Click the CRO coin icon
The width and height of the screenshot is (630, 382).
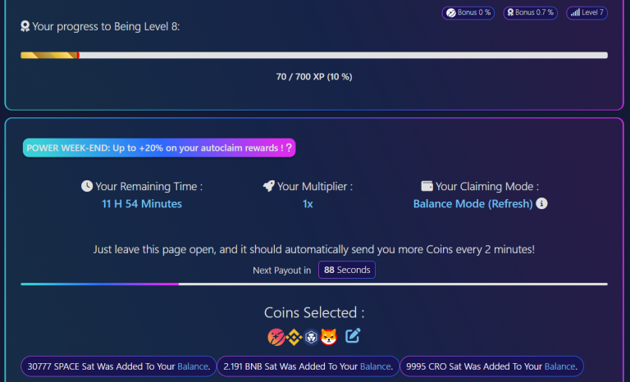click(x=311, y=336)
